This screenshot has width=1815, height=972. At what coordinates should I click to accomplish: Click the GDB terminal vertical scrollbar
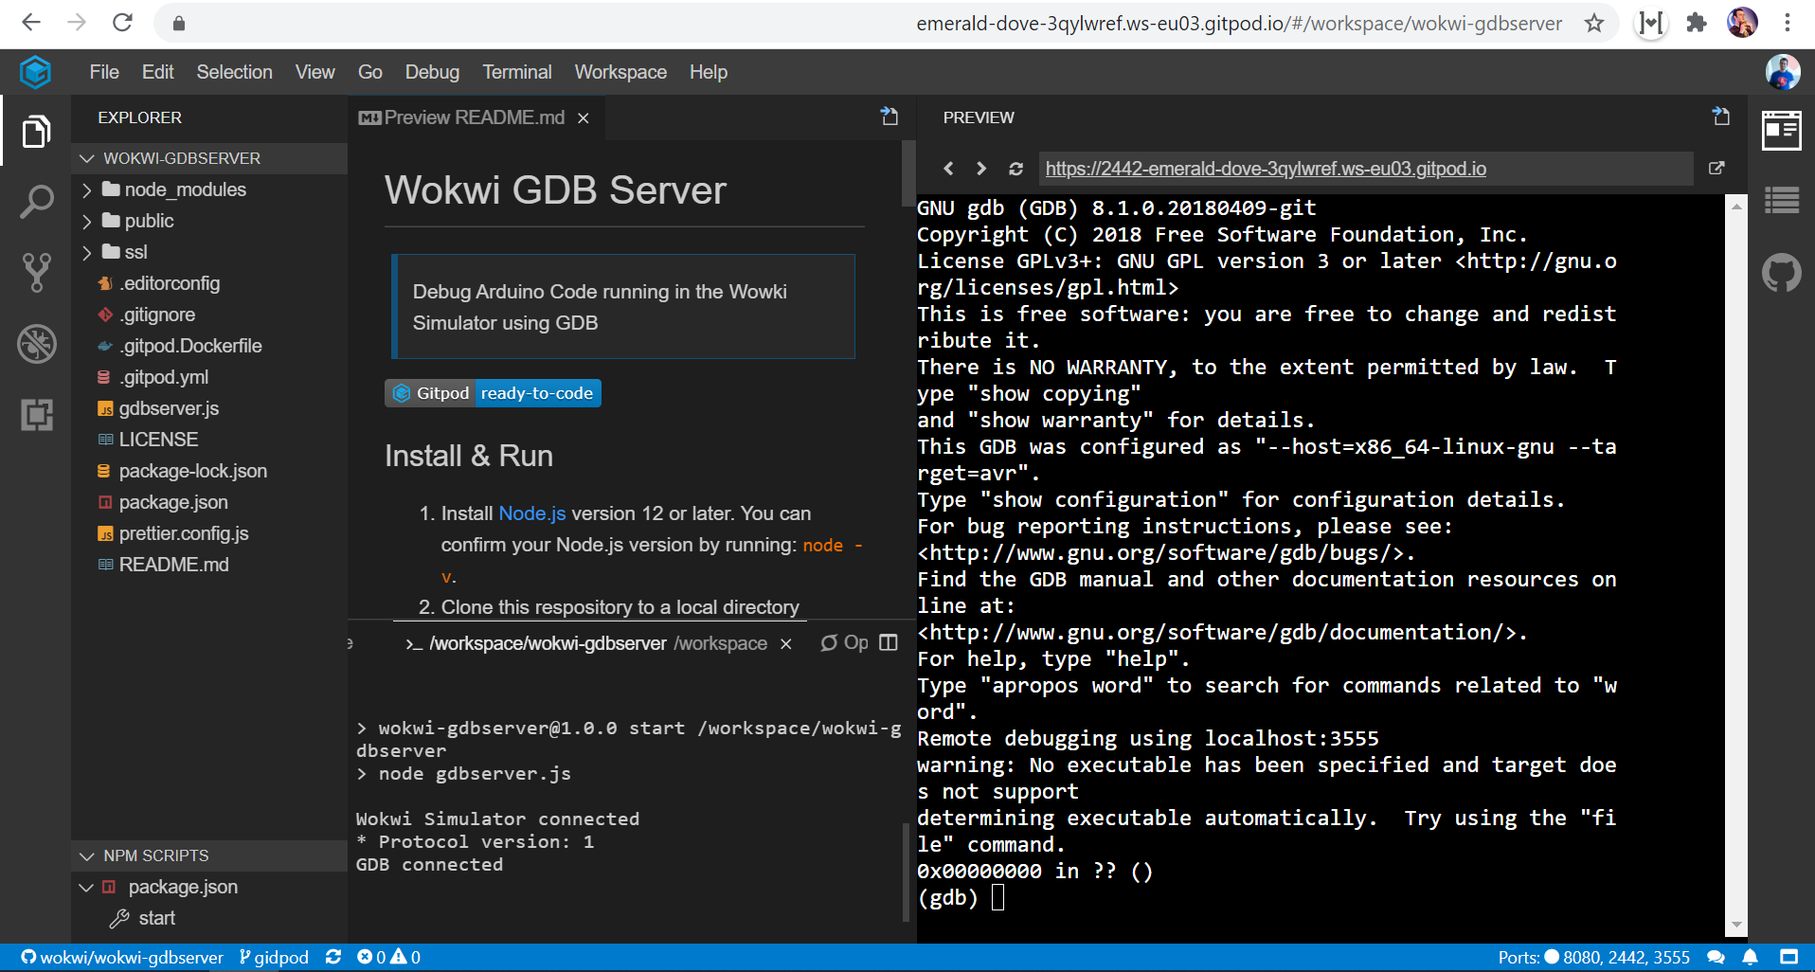1736,566
